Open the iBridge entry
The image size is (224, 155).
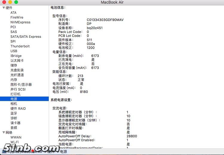click(x=16, y=56)
